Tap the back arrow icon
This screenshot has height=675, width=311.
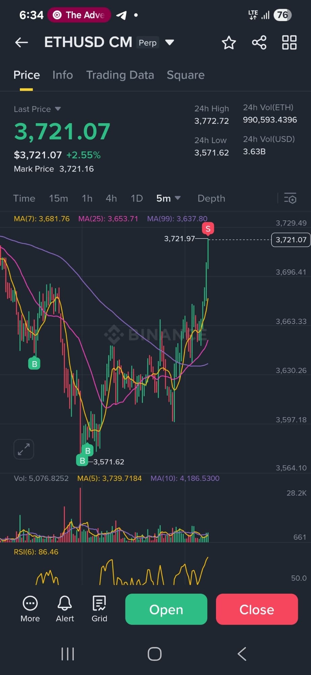click(x=22, y=43)
